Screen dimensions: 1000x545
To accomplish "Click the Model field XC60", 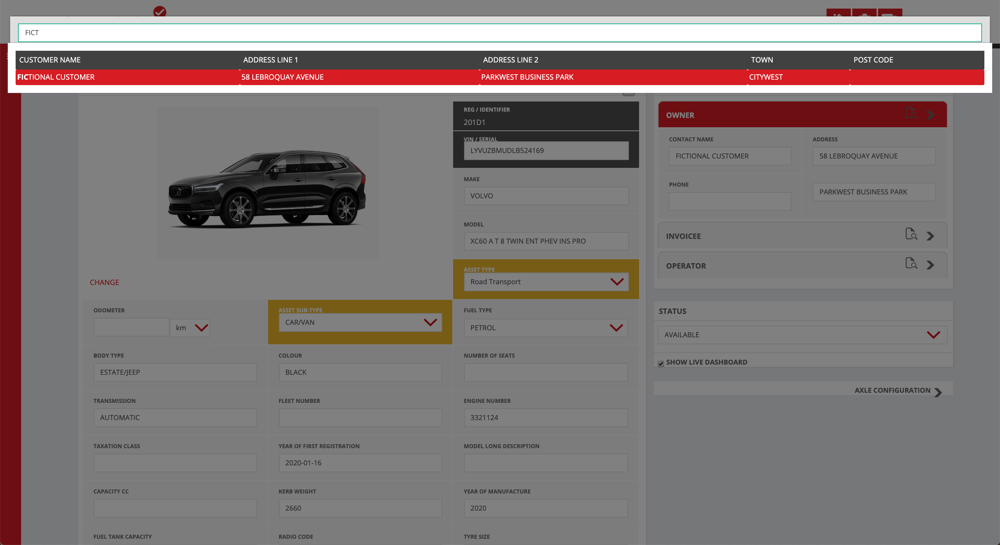I will click(x=546, y=241).
